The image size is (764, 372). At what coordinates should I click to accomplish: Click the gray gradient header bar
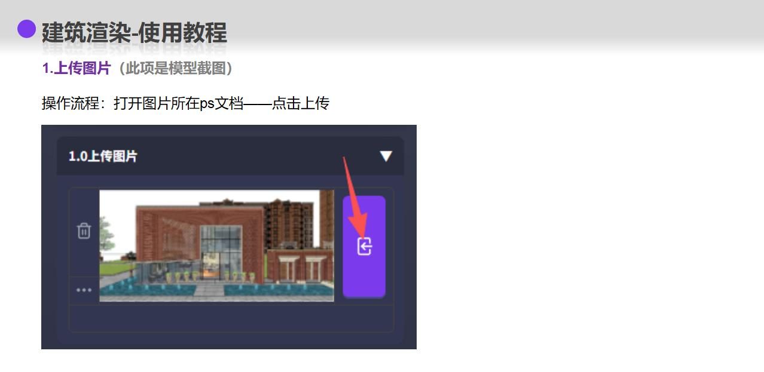(x=478, y=24)
